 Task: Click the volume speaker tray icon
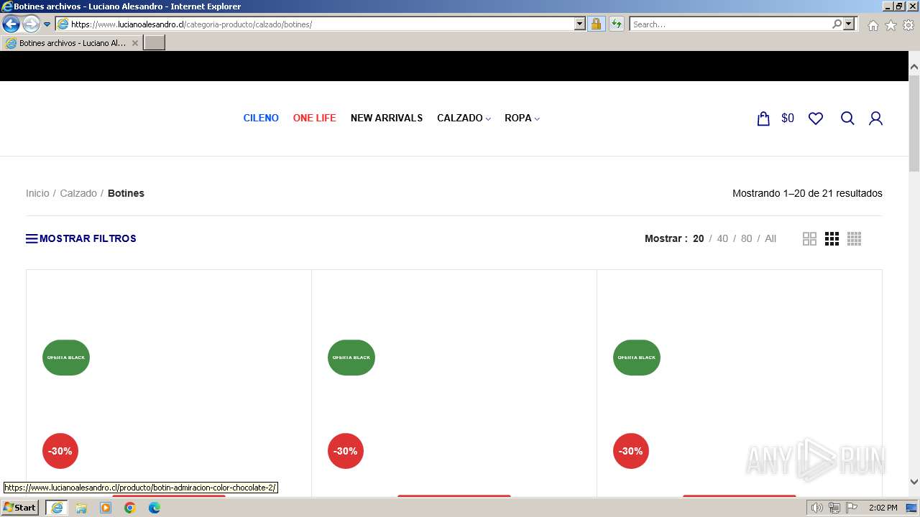(x=817, y=508)
